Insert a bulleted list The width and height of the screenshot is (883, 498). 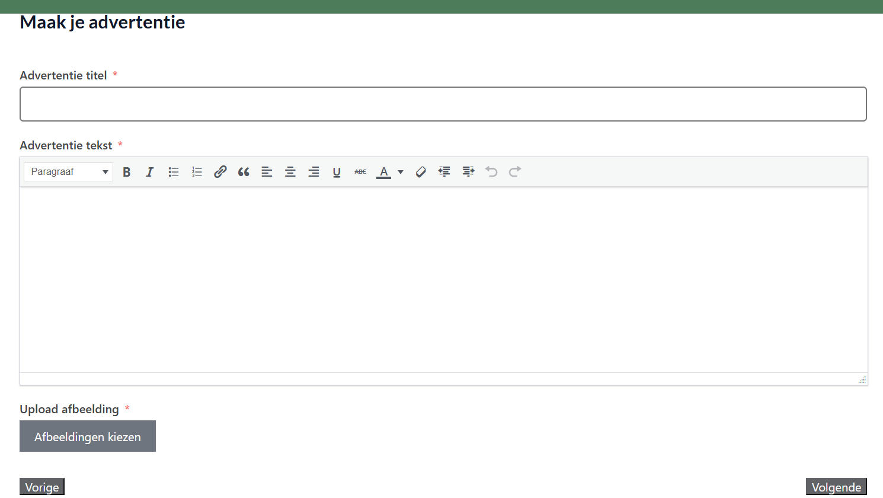pyautogui.click(x=174, y=172)
